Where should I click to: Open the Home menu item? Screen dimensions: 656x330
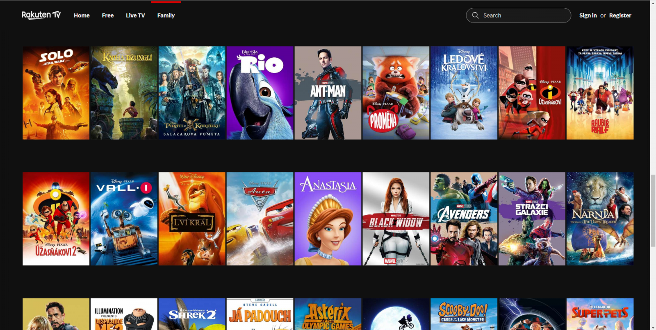[x=82, y=15]
